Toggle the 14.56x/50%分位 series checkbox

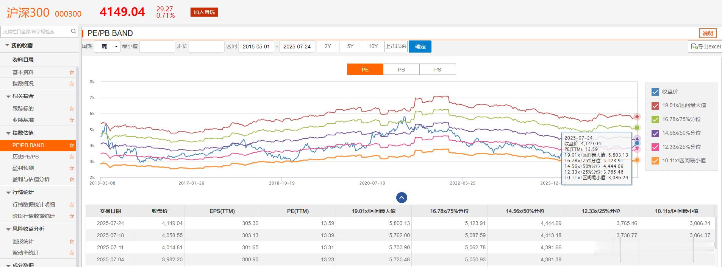655,133
